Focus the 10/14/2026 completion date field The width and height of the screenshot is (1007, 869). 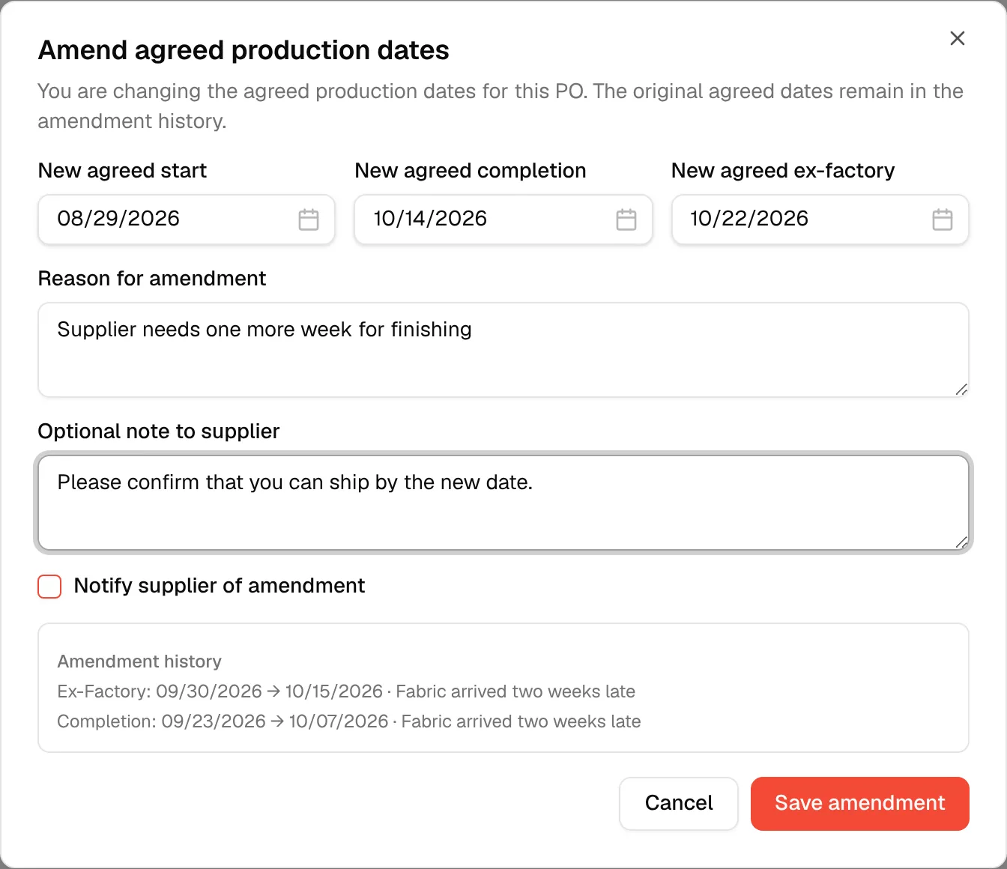503,219
